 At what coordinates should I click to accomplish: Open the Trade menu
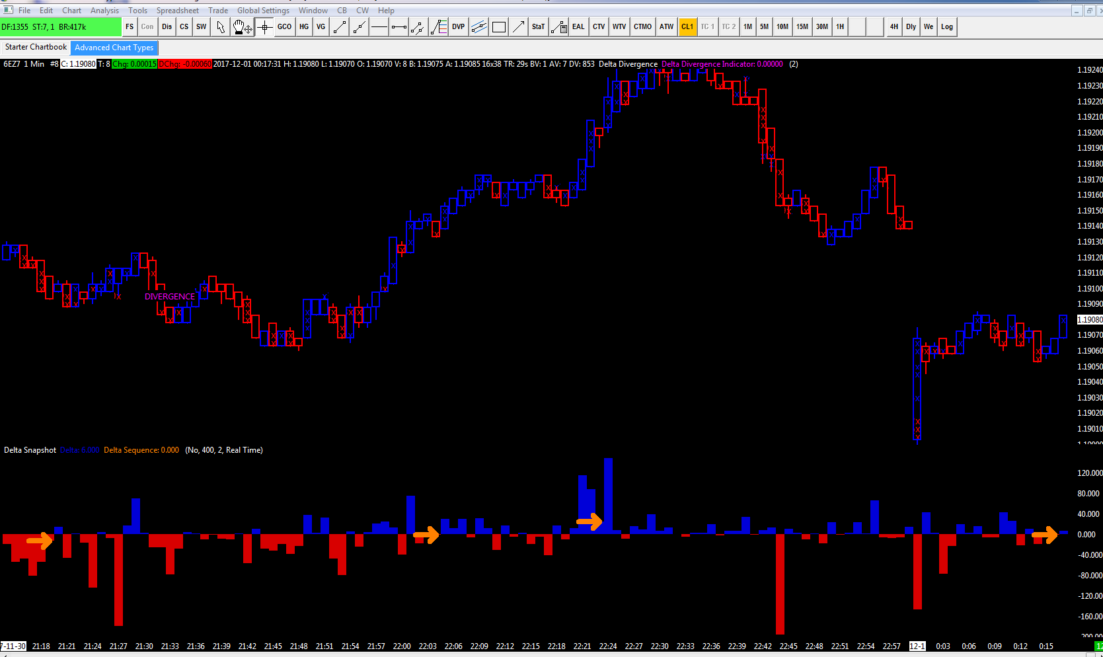tap(218, 11)
